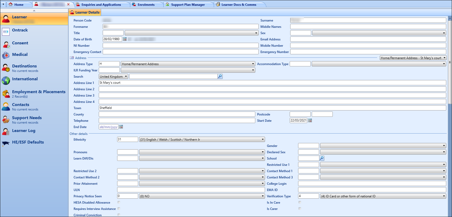Click the first Postcode field
This screenshot has width=452, height=217.
[300, 114]
